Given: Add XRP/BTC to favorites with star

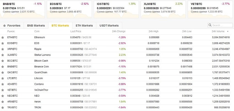Looking at the screenshot, I should pos(3,49).
